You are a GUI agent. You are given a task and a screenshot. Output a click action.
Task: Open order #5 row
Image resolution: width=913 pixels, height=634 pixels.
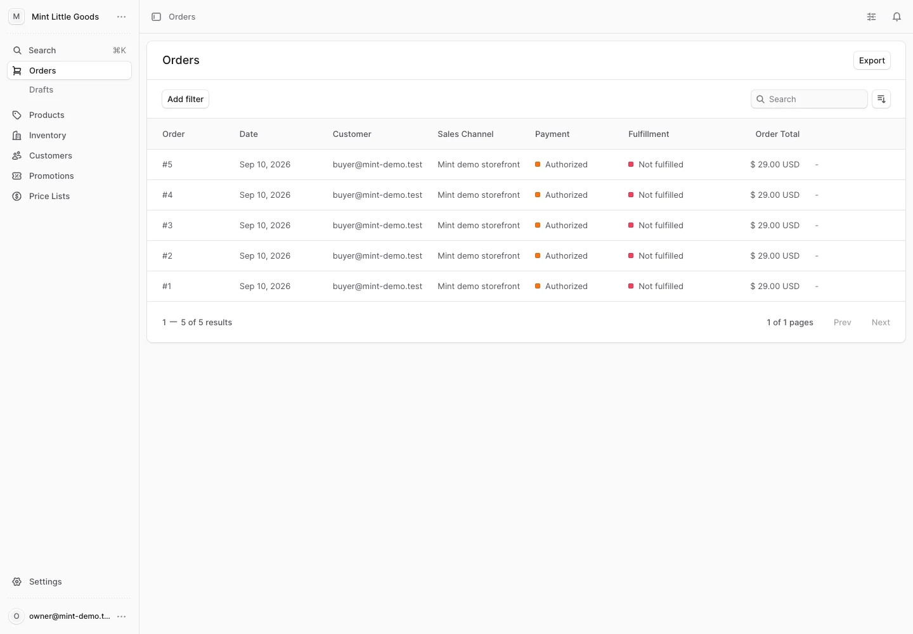(526, 165)
